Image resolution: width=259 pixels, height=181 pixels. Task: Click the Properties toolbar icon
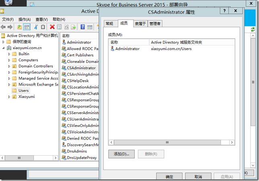tap(59, 27)
